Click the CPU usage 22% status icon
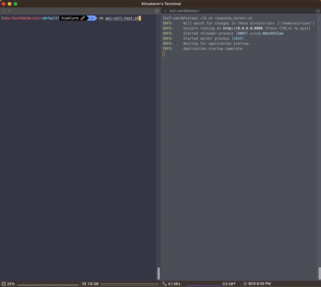This screenshot has height=287, width=321. point(4,284)
